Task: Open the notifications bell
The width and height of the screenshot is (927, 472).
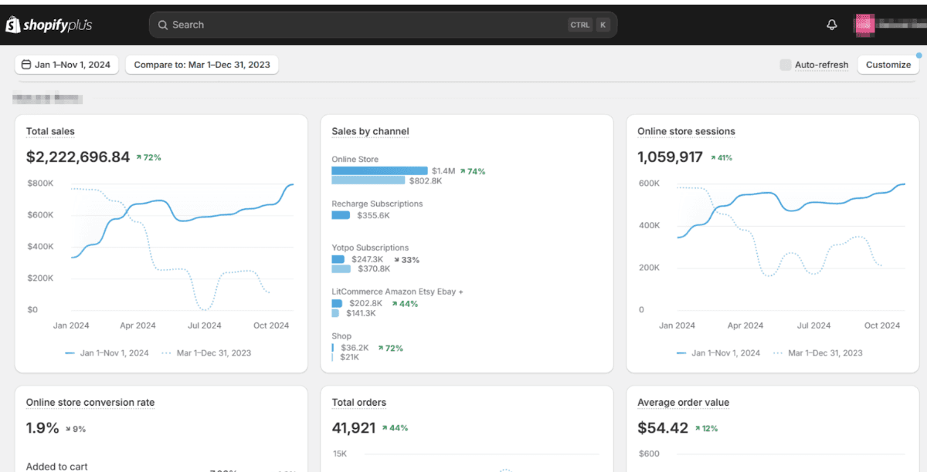Action: coord(832,25)
